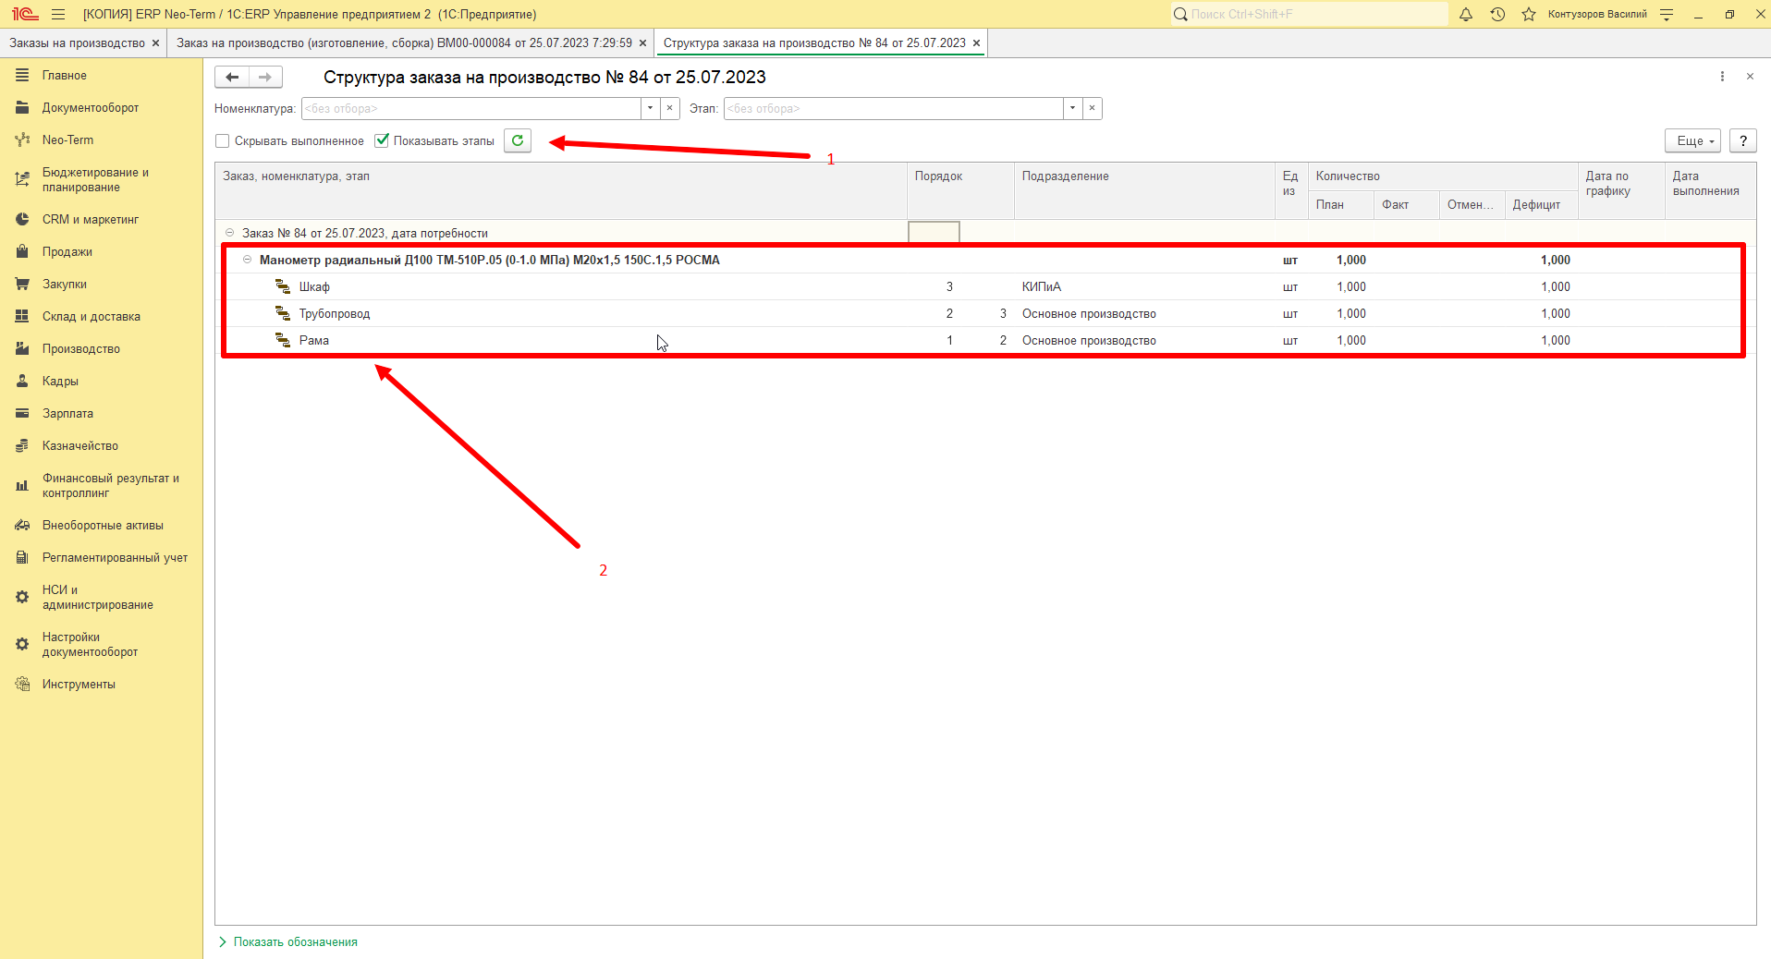Go back with the left arrow
The width and height of the screenshot is (1771, 959).
point(232,77)
